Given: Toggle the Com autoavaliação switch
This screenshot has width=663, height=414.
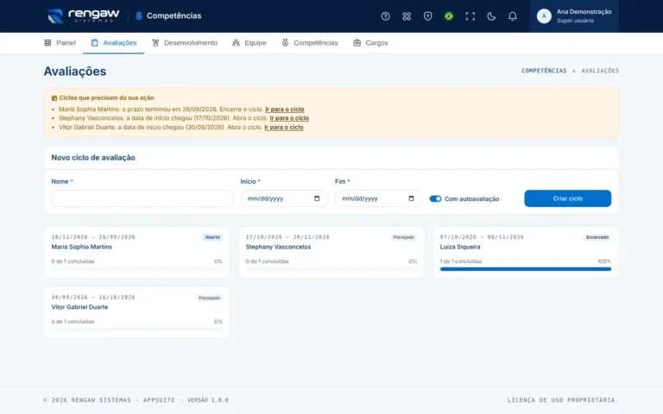Looking at the screenshot, I should [x=435, y=198].
